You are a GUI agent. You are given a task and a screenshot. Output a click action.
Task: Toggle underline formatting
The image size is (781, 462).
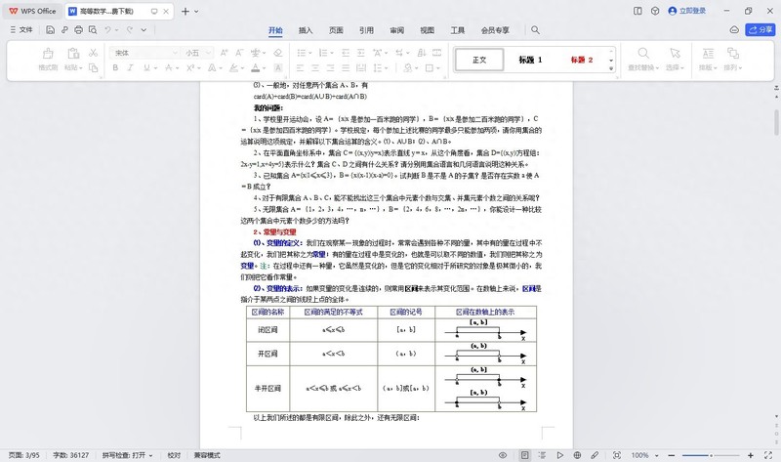point(146,67)
